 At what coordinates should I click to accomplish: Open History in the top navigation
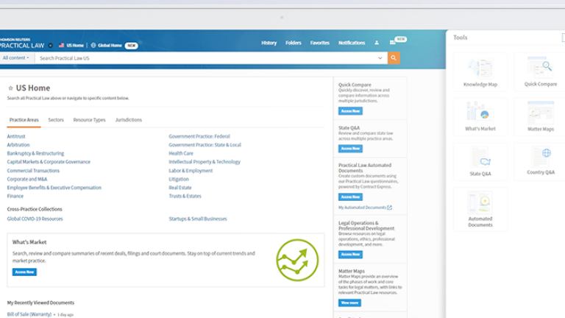pyautogui.click(x=269, y=43)
